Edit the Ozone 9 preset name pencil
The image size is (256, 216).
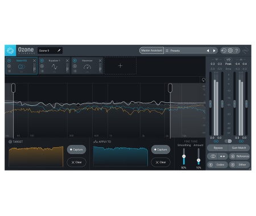coord(59,51)
